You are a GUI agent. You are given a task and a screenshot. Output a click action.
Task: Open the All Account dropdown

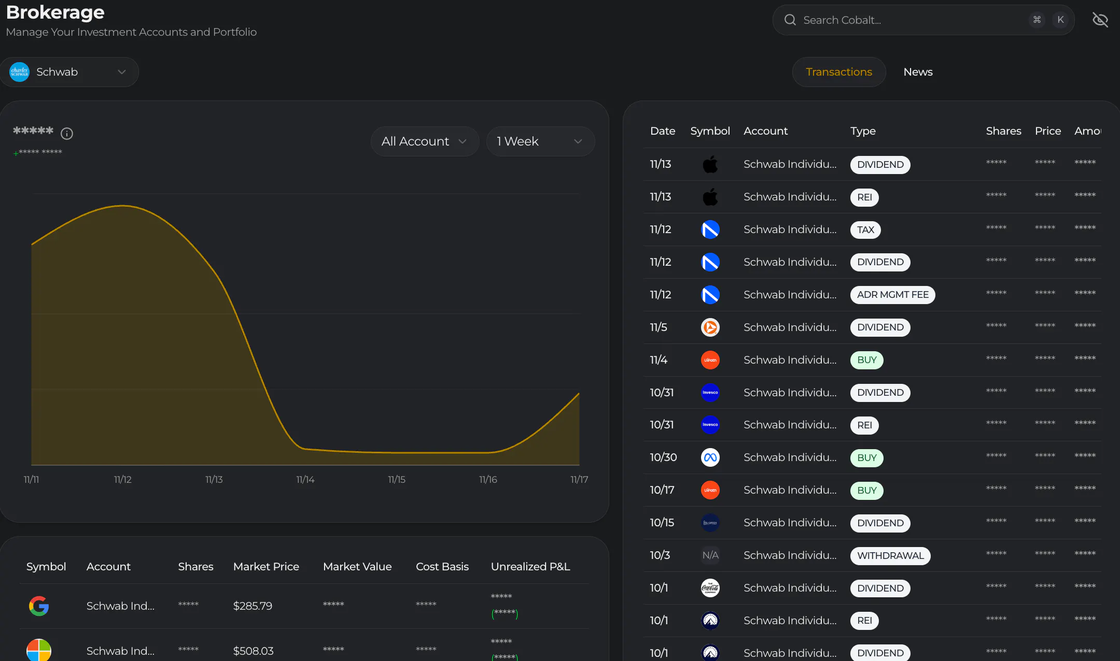pyautogui.click(x=425, y=141)
